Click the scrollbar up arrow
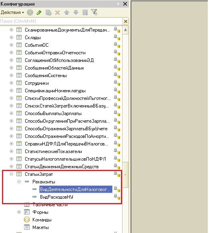The height and width of the screenshot is (233, 209). 125,30
